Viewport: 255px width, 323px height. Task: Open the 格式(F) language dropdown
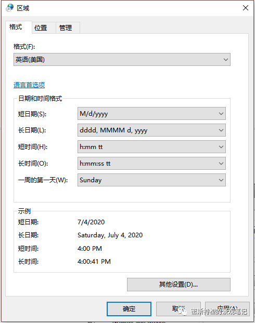pyautogui.click(x=122, y=60)
